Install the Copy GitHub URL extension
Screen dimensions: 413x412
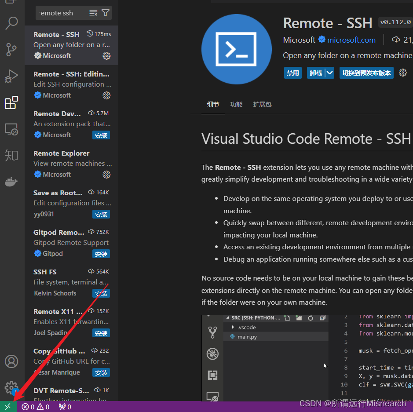pos(101,373)
